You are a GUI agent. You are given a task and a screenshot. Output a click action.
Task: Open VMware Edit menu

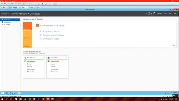[5, 4]
